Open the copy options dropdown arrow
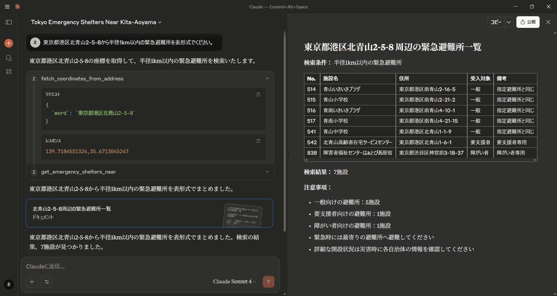 coord(509,22)
